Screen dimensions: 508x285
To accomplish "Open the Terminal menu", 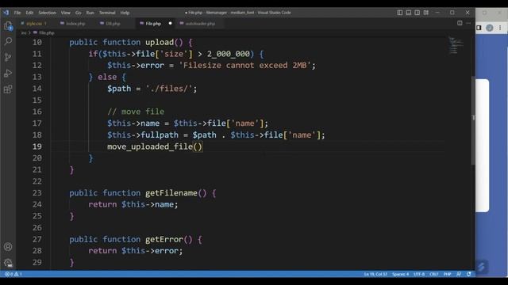I will click(107, 13).
